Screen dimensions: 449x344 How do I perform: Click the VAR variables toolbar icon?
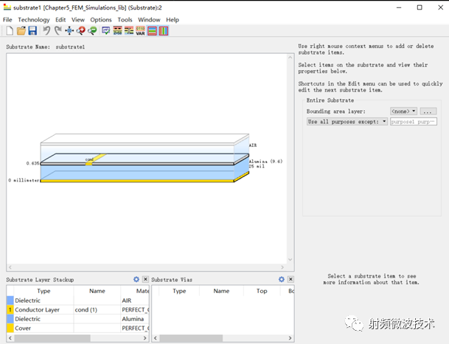[140, 31]
